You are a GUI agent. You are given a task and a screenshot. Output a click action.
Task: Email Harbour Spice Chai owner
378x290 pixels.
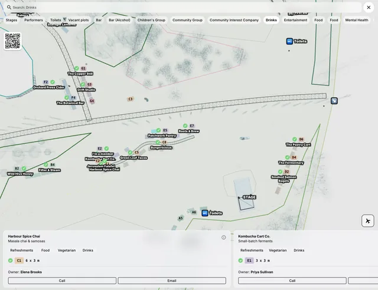point(172,281)
